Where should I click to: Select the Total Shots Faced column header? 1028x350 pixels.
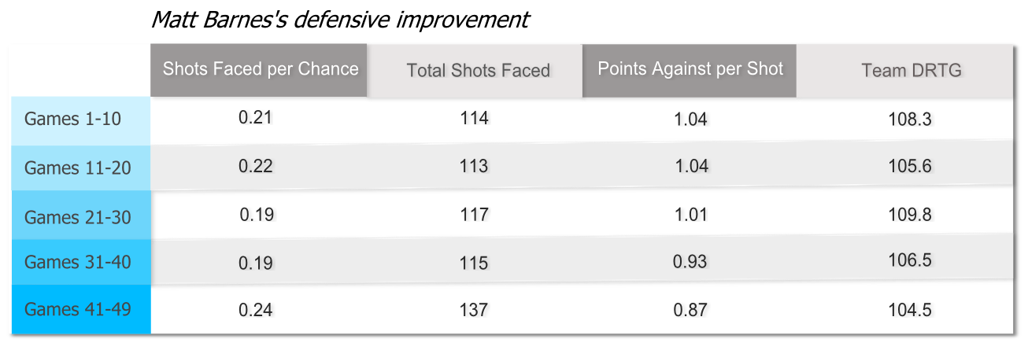(x=478, y=71)
